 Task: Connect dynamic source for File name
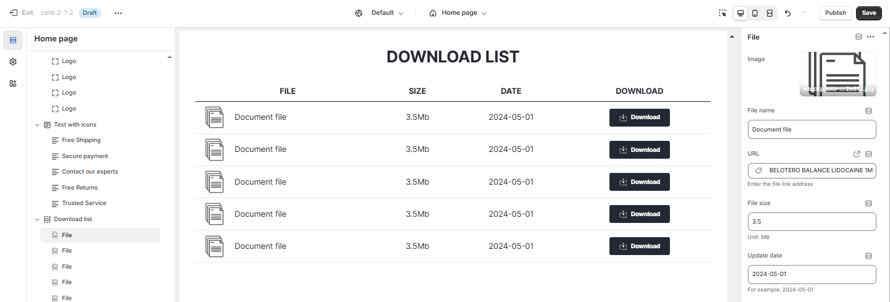coord(868,111)
